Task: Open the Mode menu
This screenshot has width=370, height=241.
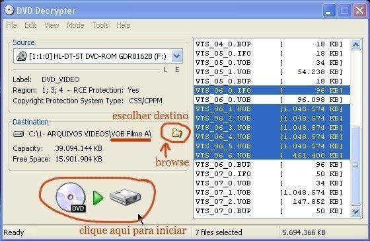Action: tap(75, 25)
